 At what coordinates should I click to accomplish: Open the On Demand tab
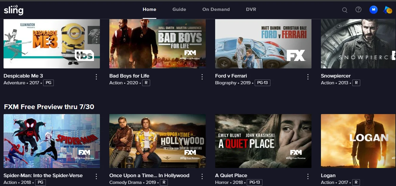pos(216,9)
